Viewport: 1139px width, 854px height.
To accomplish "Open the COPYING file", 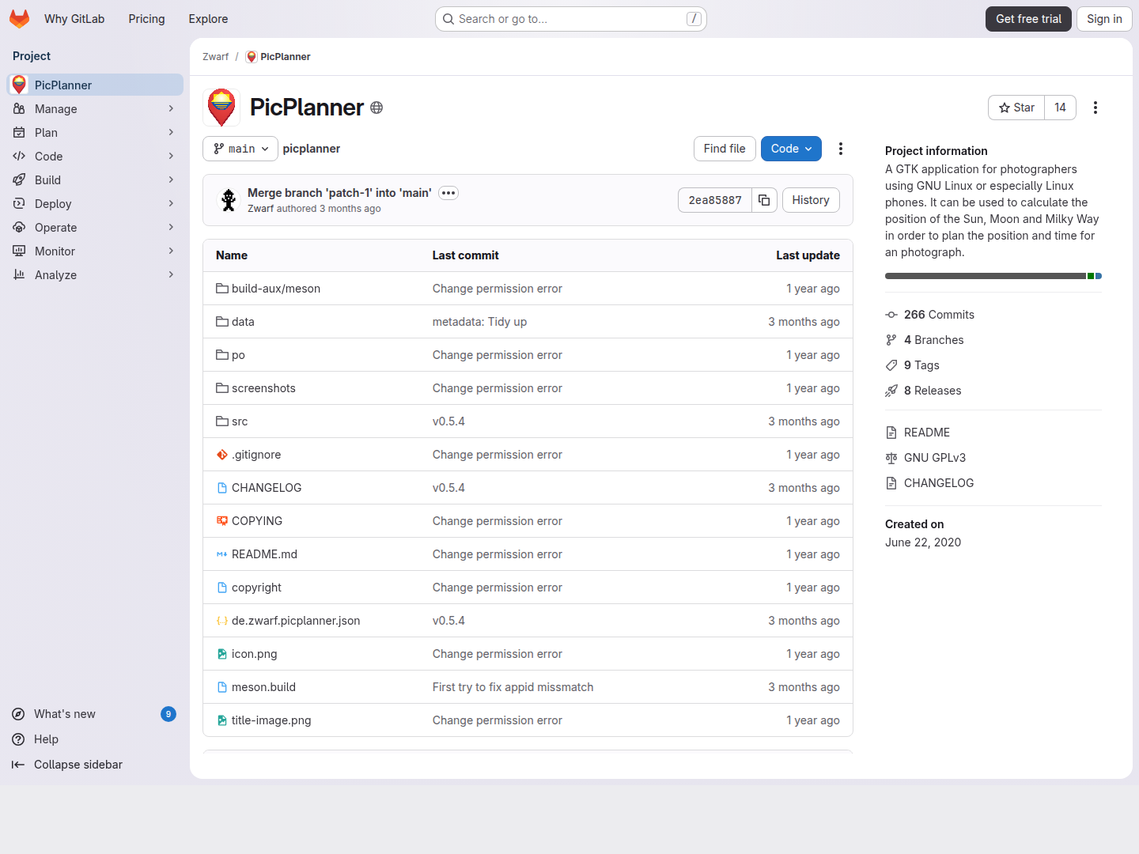I will tap(257, 521).
